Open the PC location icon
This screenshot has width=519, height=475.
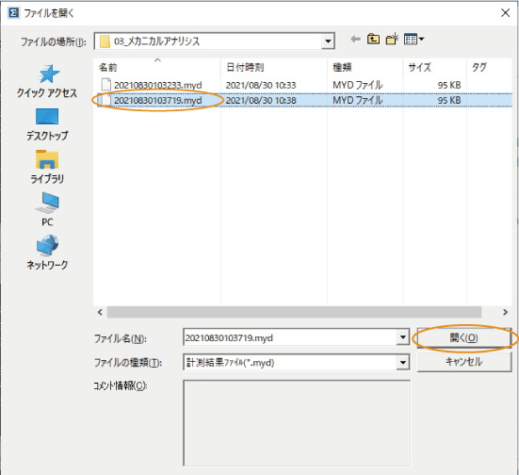(x=47, y=203)
